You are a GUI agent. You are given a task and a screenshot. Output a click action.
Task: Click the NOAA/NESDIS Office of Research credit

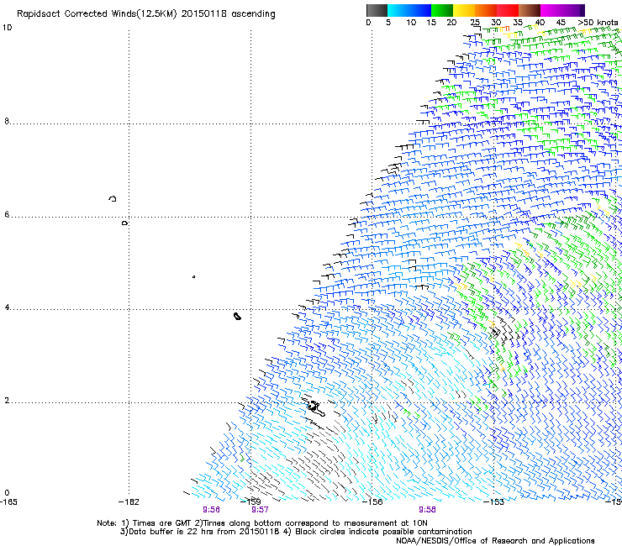point(495,541)
